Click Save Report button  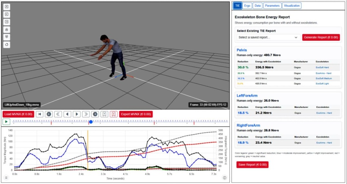click(x=252, y=164)
